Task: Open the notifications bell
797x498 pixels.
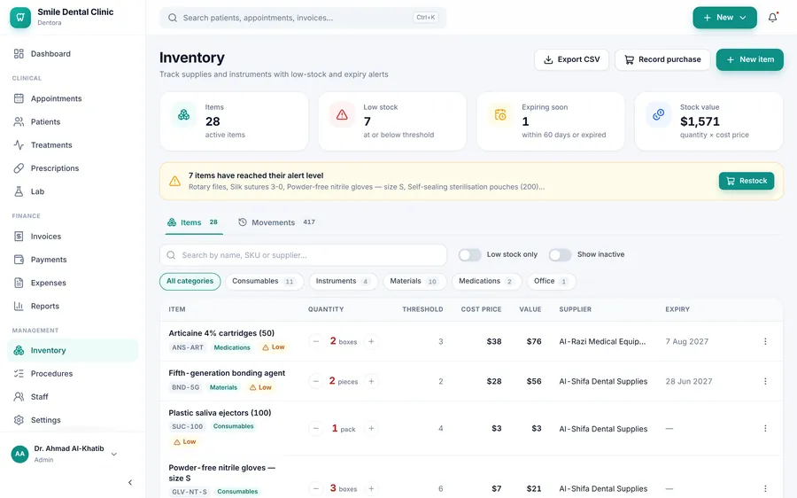Action: click(x=772, y=18)
